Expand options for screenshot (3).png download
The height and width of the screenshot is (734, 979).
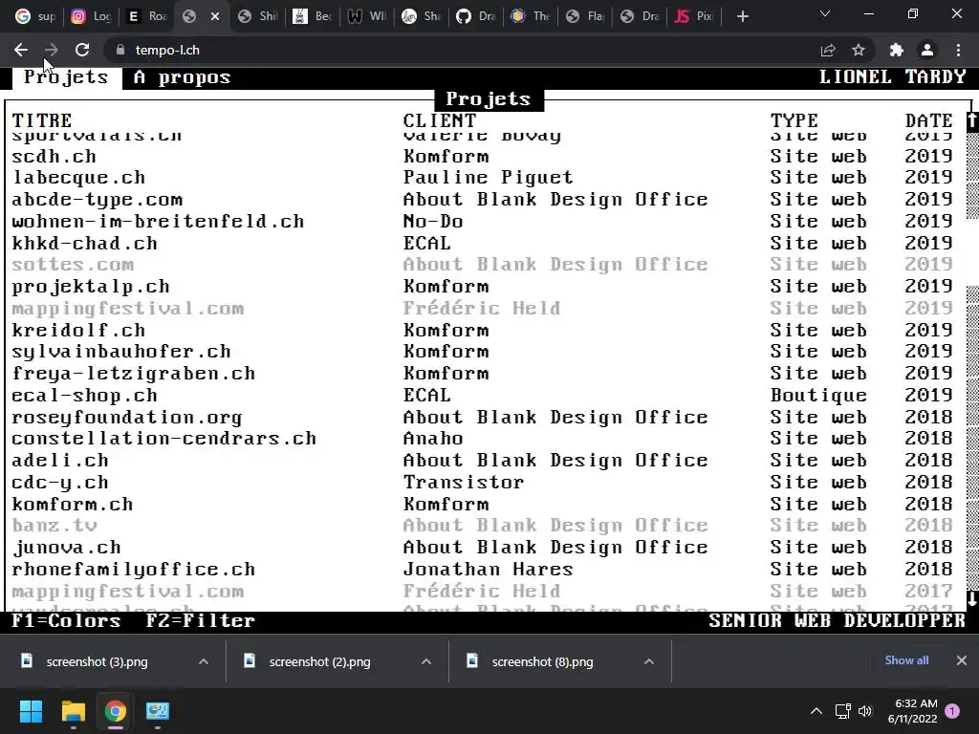click(x=204, y=661)
